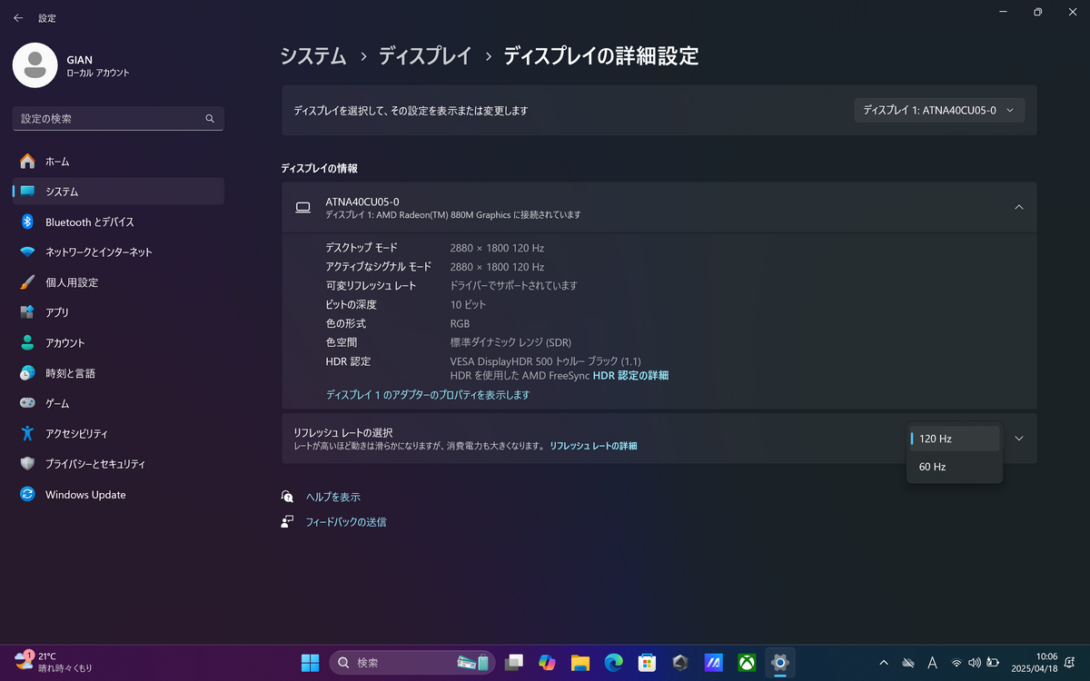Click the 時刻と言語 globe clock icon
The height and width of the screenshot is (681, 1090).
pos(27,373)
